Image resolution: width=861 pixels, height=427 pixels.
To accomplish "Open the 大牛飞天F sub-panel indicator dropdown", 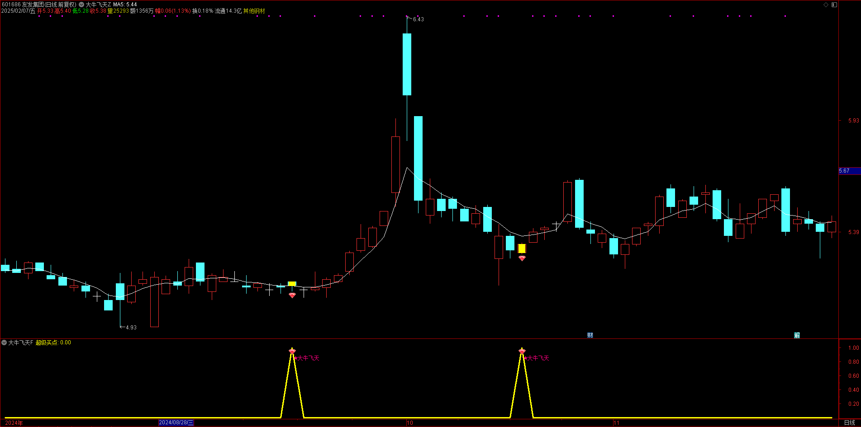I will (x=4, y=343).
